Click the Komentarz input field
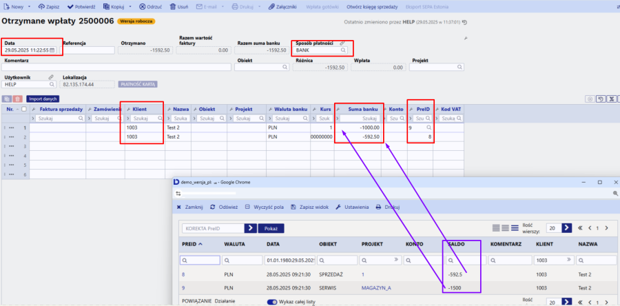 pyautogui.click(x=116, y=68)
